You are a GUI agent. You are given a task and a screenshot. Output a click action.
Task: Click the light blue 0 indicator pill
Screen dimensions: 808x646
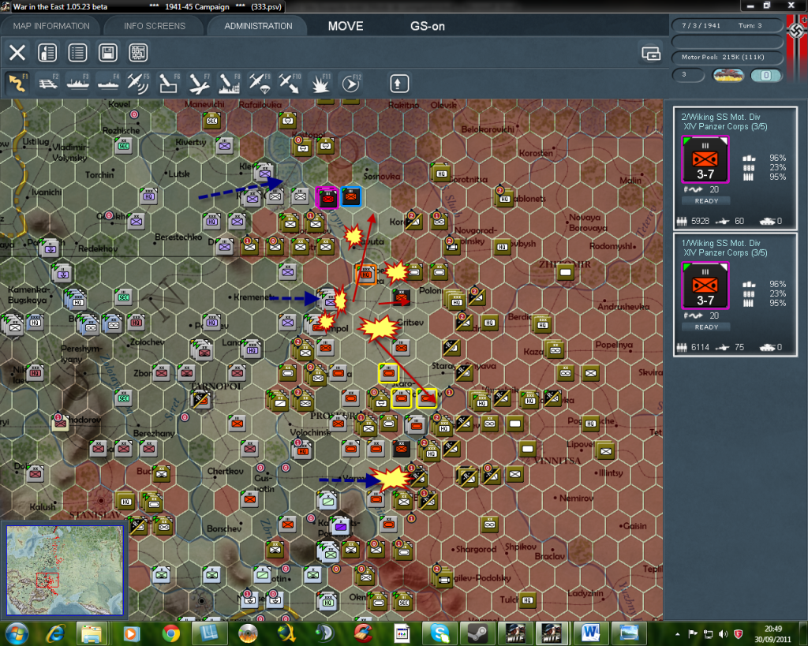(x=765, y=75)
